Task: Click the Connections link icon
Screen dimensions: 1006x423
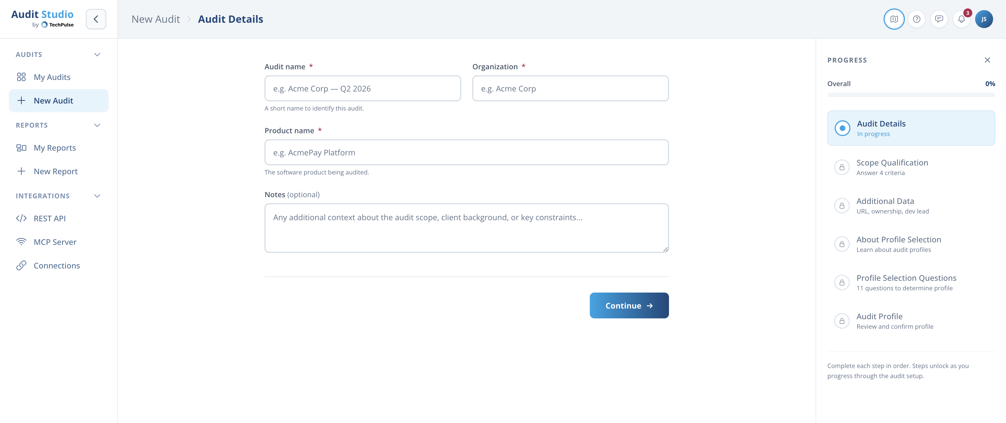Action: pos(21,265)
